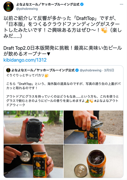The image size is (127, 180).
Task: Open the three-dot more options menu
Action: [x=121, y=4]
